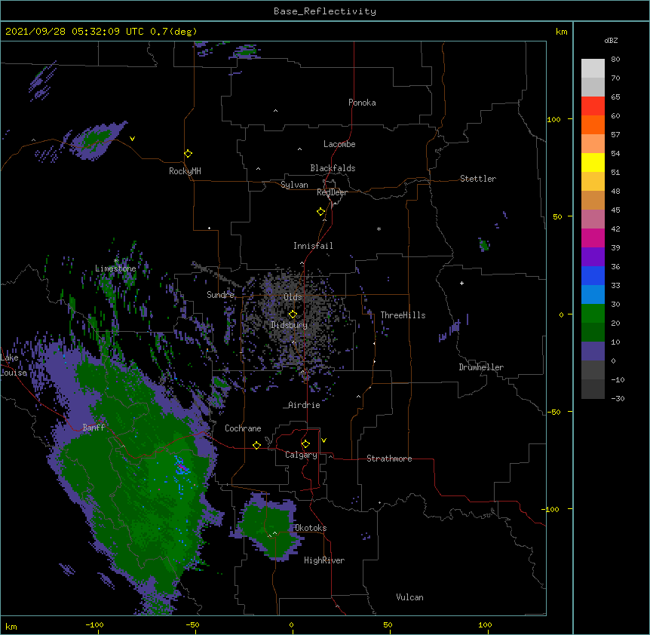Click the white plus marker north of Drumheller
This screenshot has width=650, height=635.
[461, 283]
